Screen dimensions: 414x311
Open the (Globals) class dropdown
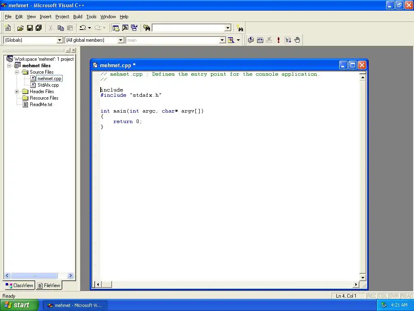pyautogui.click(x=60, y=40)
